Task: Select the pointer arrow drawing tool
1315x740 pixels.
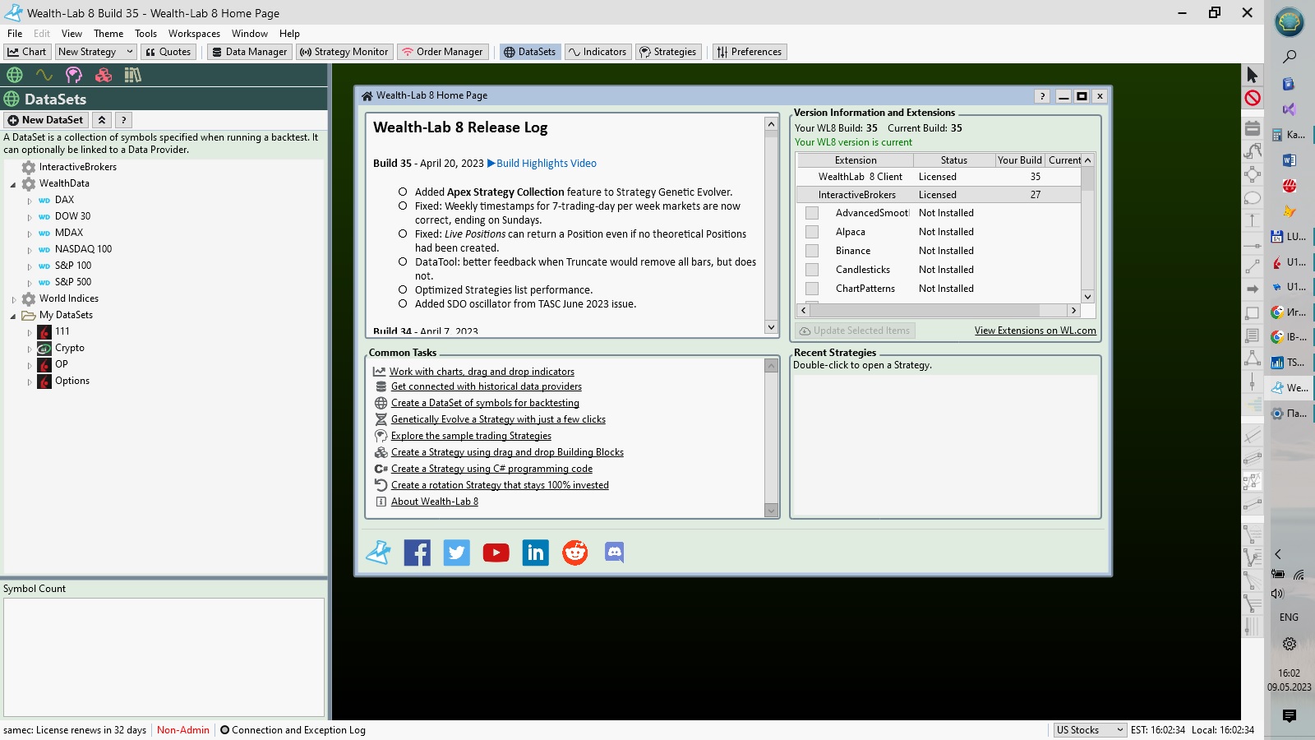Action: 1253,76
